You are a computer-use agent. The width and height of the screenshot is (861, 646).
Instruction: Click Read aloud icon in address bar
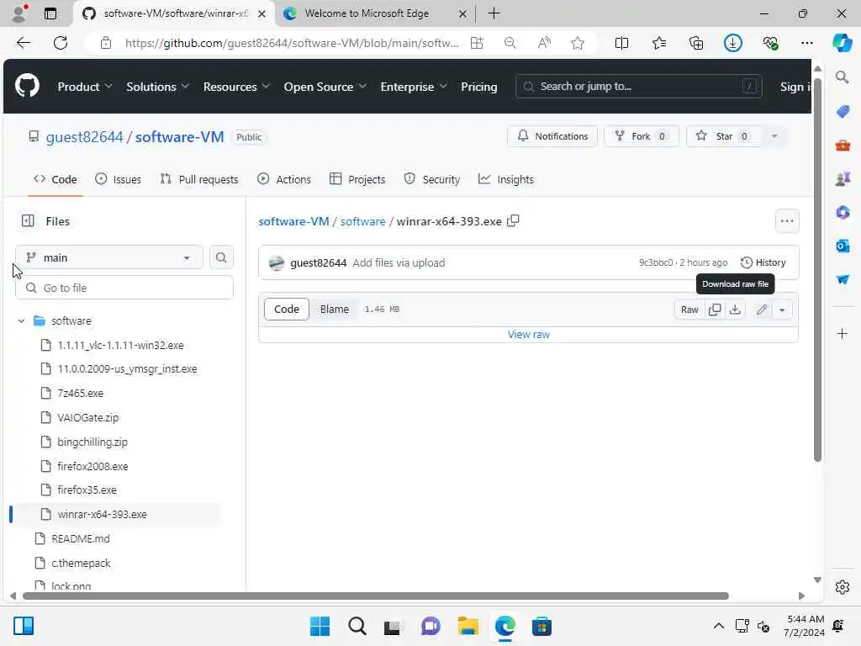tap(544, 43)
